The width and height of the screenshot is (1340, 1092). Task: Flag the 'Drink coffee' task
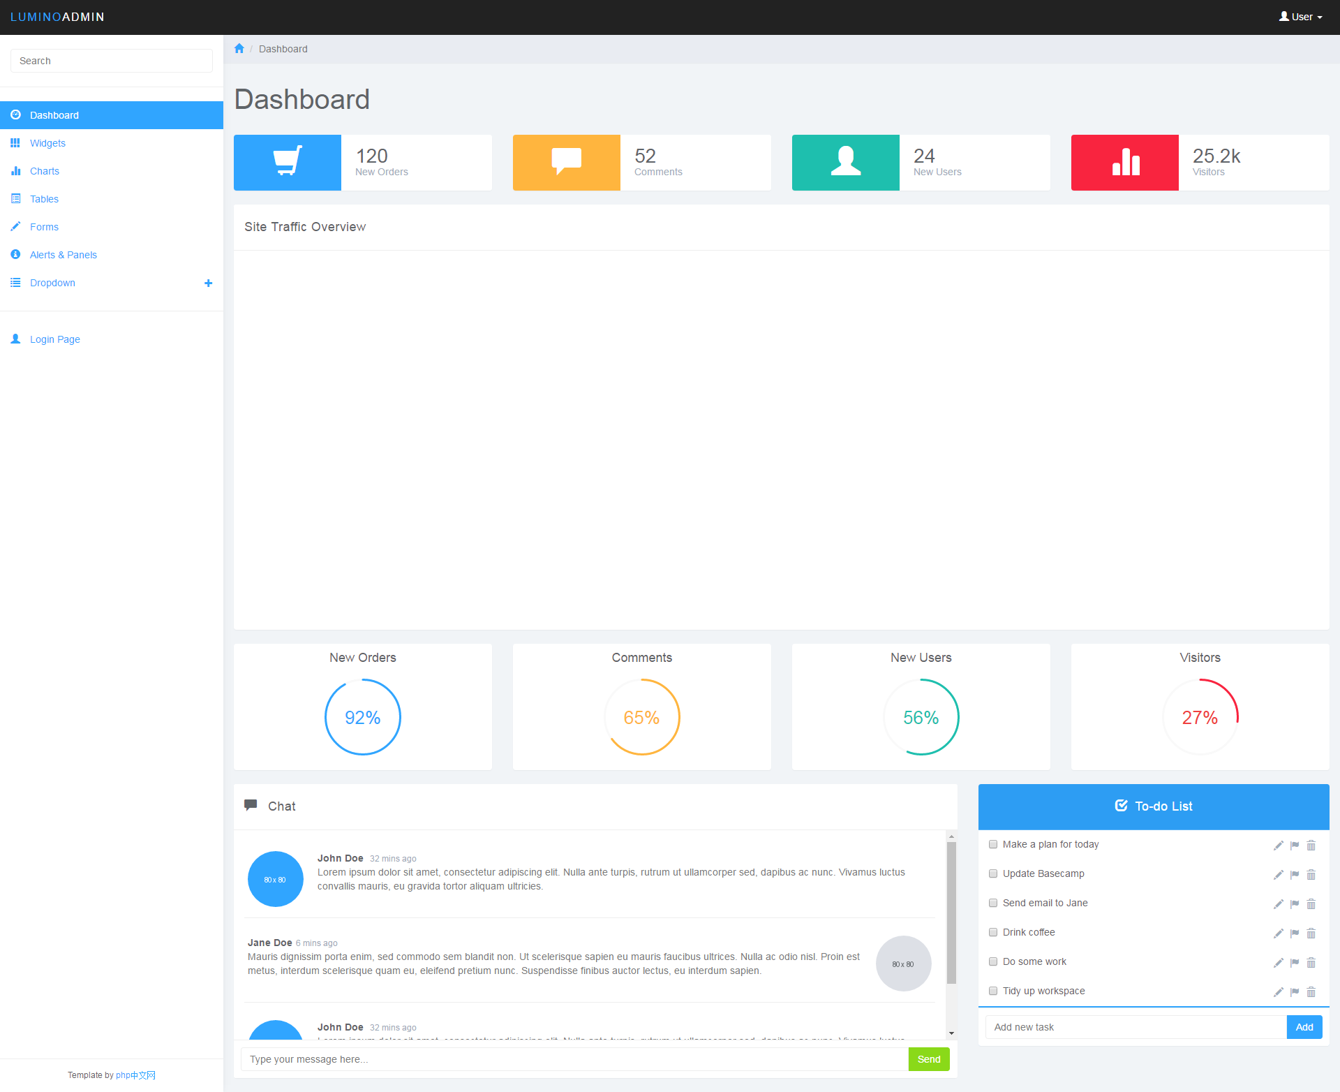(1295, 934)
